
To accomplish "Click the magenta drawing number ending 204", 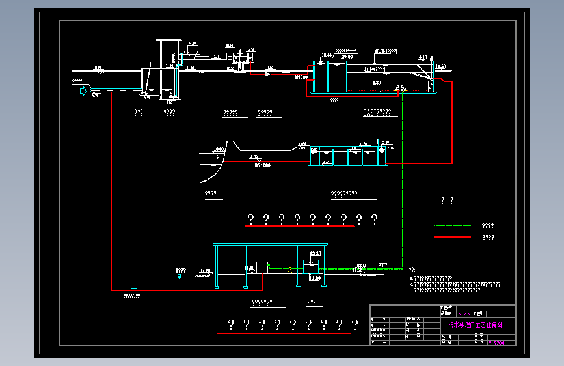I will [x=496, y=343].
